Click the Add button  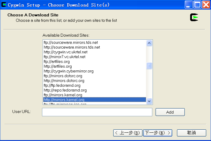(170, 112)
